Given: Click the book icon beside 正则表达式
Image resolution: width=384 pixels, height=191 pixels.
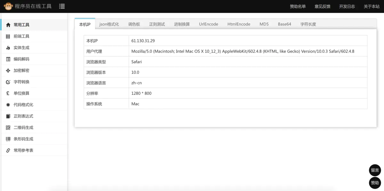Looking at the screenshot, I should [x=8, y=116].
